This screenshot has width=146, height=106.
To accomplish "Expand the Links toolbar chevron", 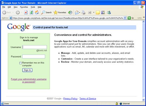I will pos(144,17).
